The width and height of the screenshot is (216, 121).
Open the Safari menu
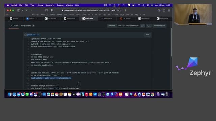click(x=14, y=5)
